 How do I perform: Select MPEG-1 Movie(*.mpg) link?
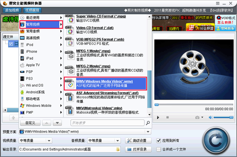(x=93, y=51)
